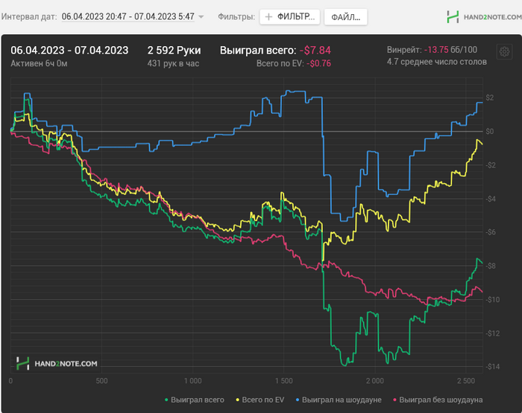Open the ФИЛЬТР... button
The image size is (522, 413).
289,17
